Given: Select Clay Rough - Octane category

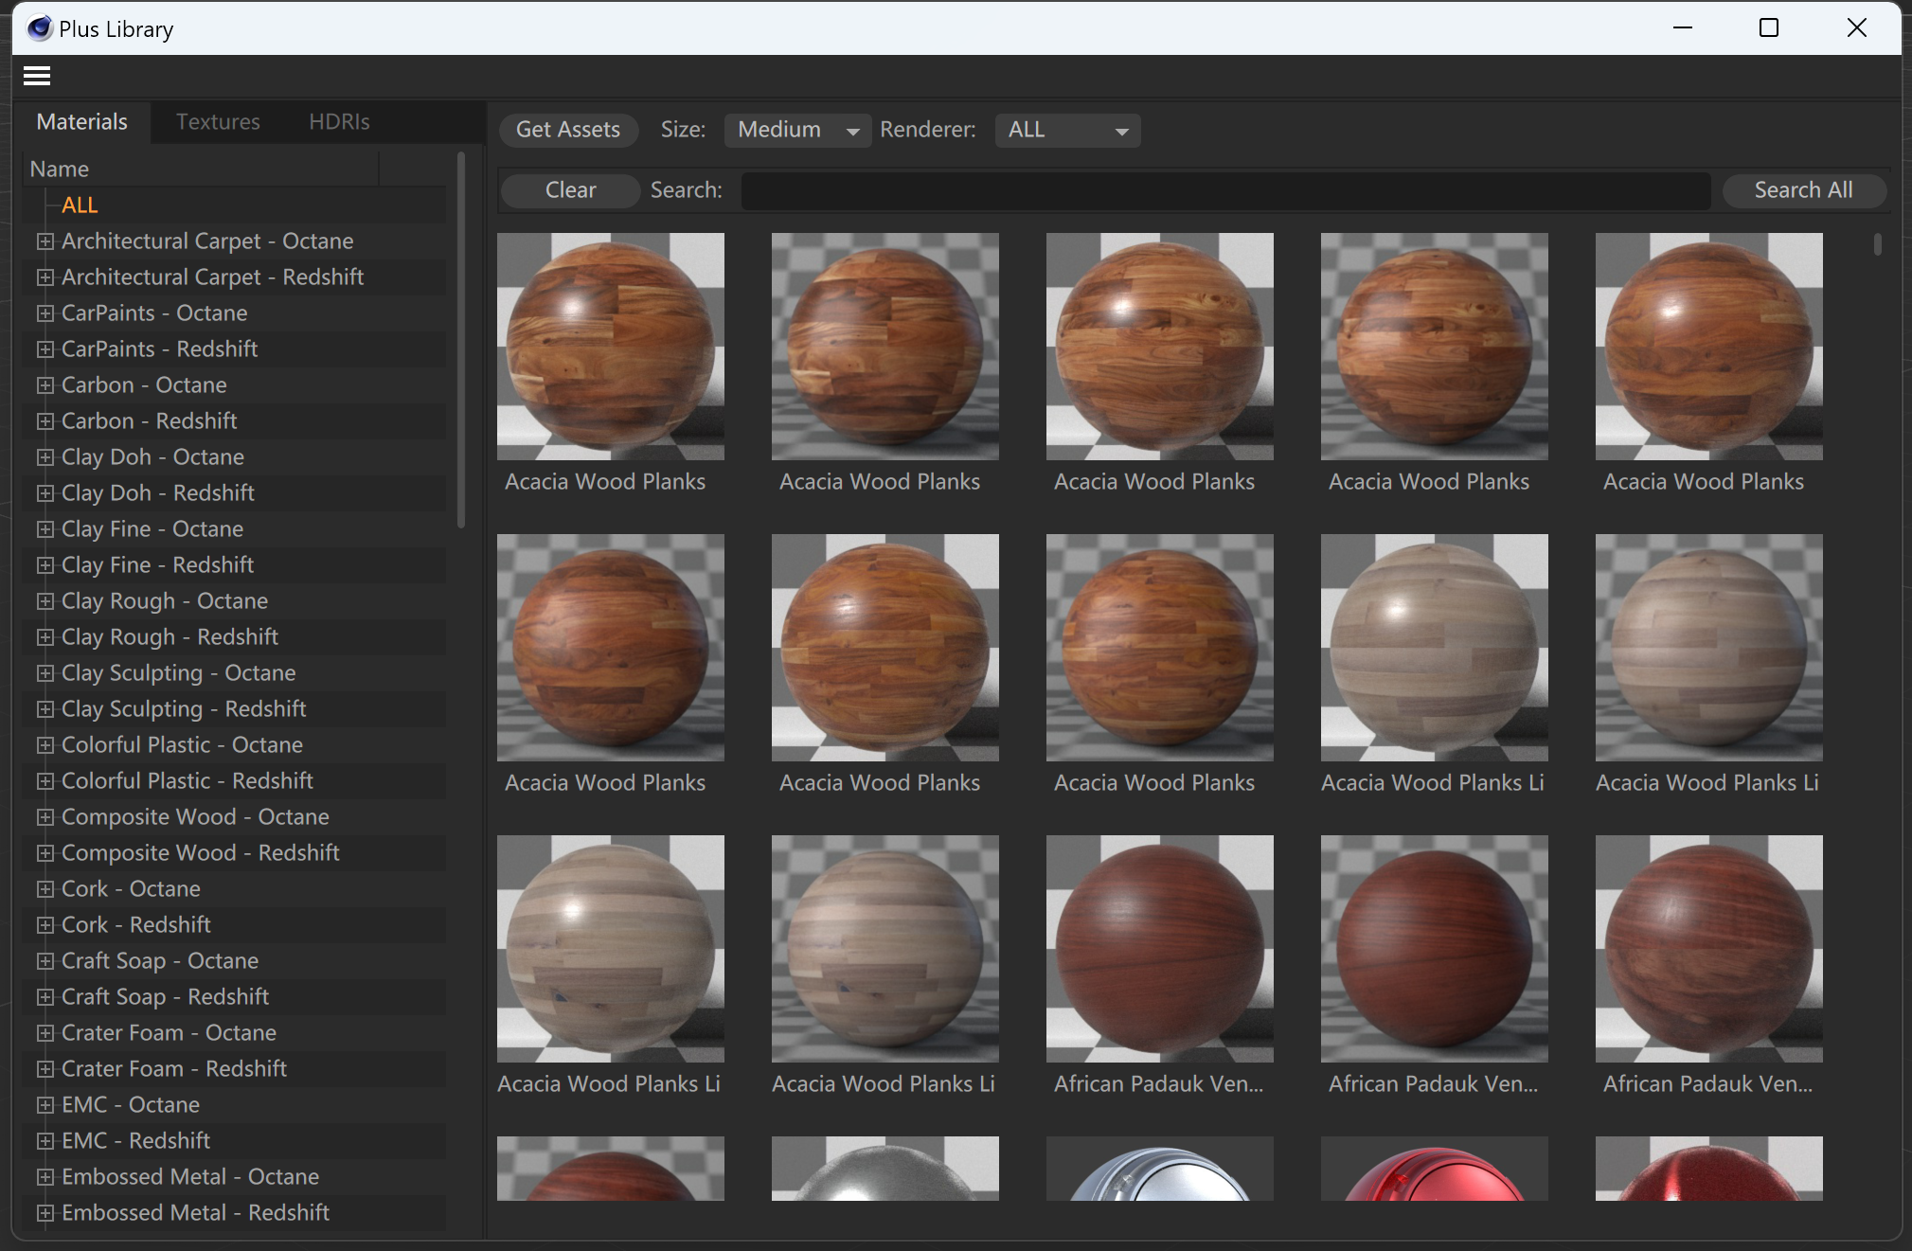Looking at the screenshot, I should coord(165,601).
